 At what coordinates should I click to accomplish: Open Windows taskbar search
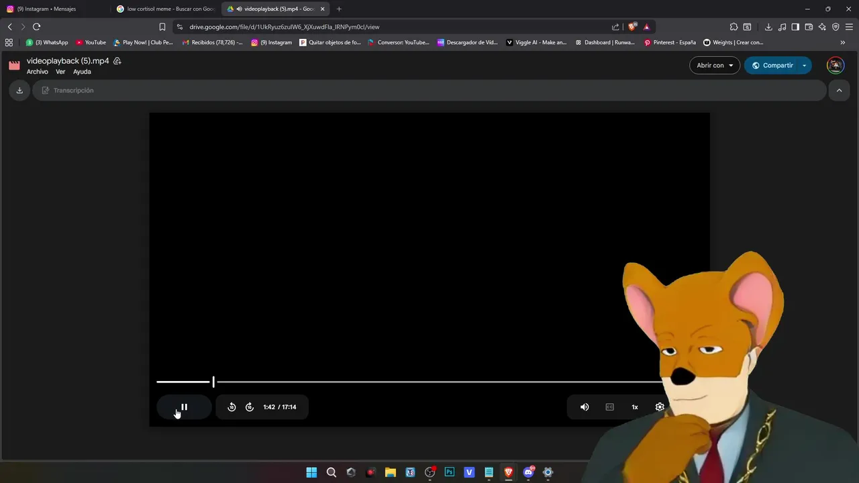332,472
